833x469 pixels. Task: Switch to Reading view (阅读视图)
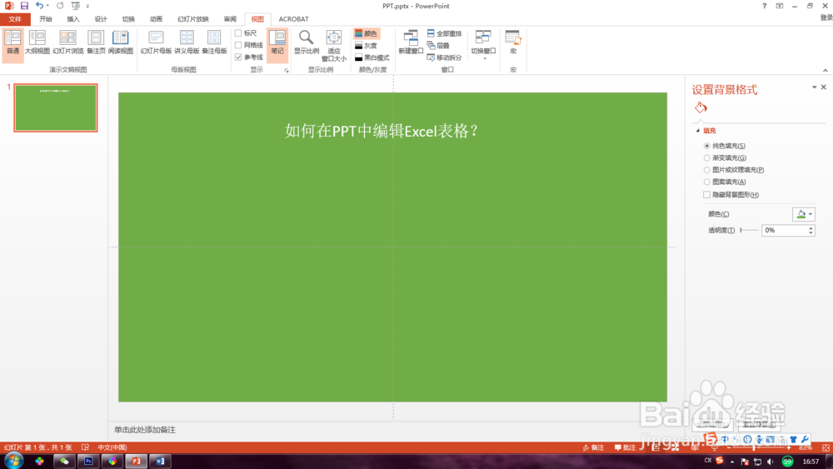(x=121, y=42)
